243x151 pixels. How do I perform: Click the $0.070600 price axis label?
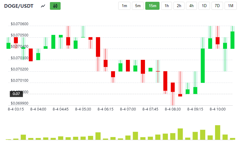click(20, 24)
